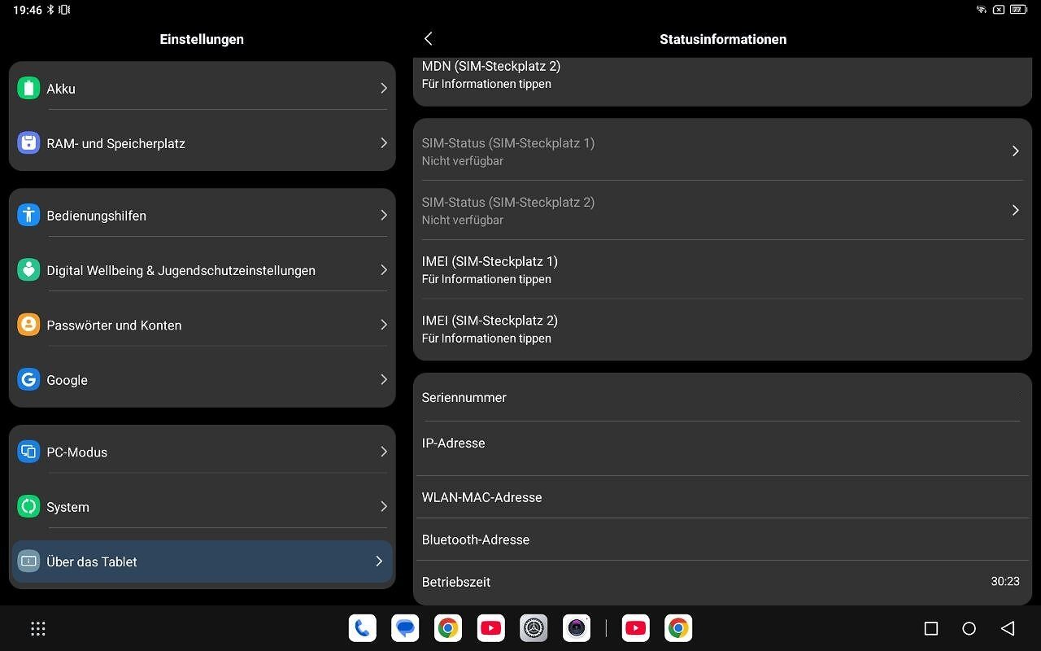Tap the Statusinformationen page title

point(723,39)
